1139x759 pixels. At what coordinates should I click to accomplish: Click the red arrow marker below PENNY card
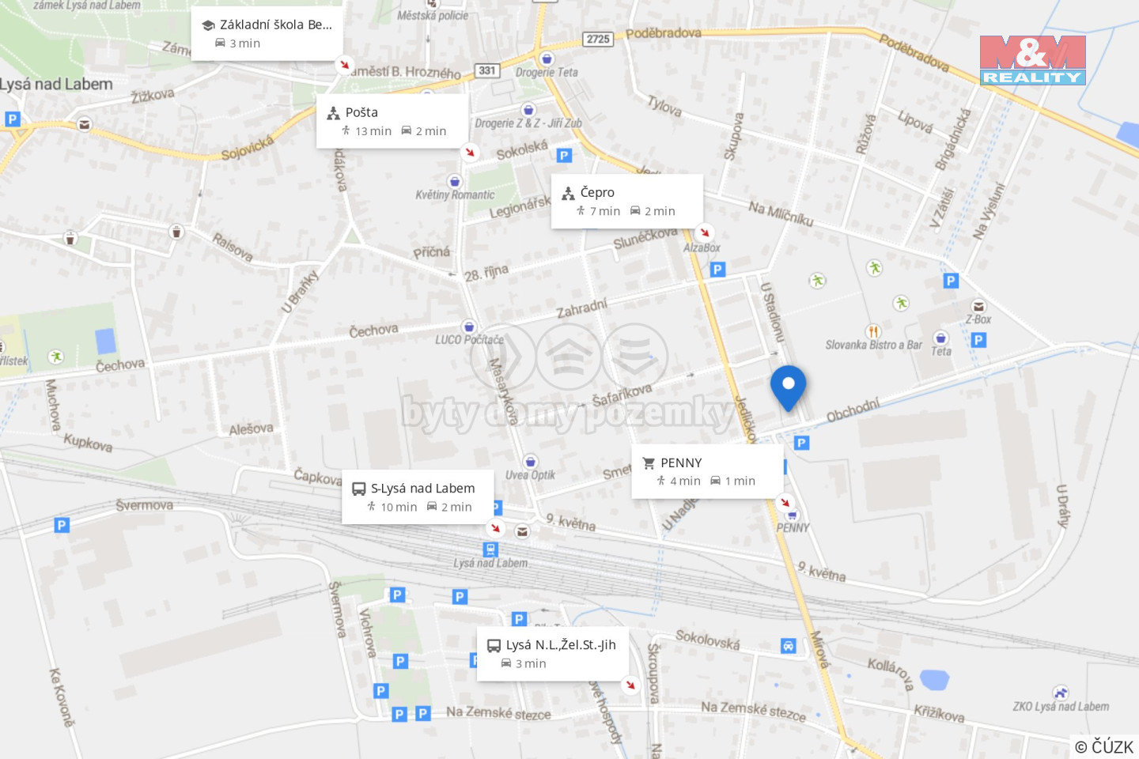pyautogui.click(x=785, y=502)
